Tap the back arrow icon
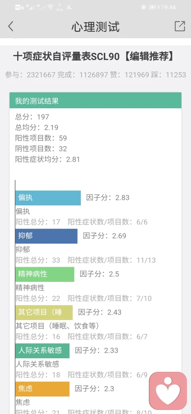 pyautogui.click(x=11, y=26)
